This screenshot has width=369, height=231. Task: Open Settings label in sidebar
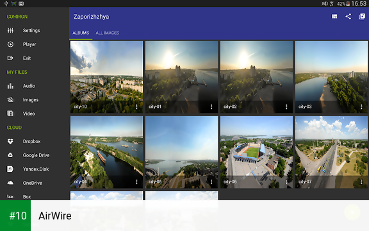31,30
